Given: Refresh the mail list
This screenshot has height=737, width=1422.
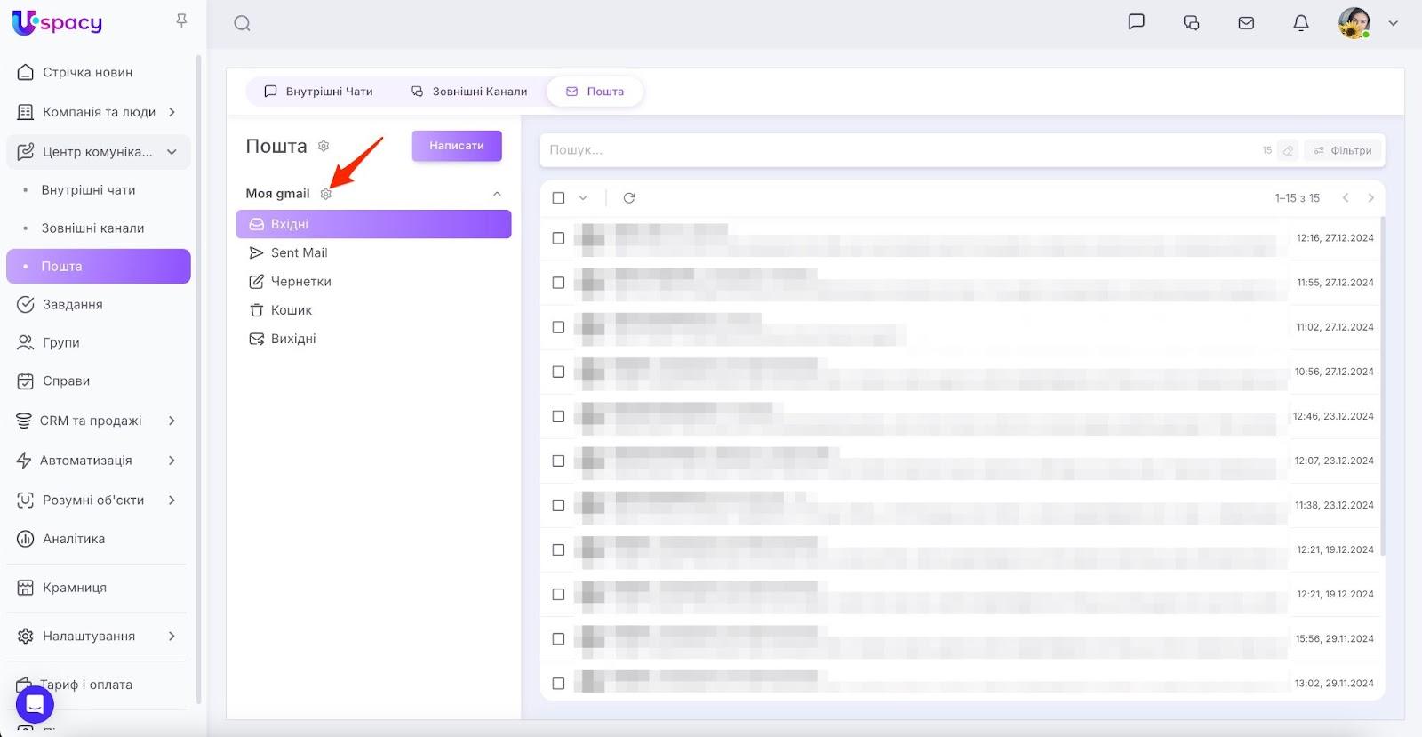Looking at the screenshot, I should 629,198.
